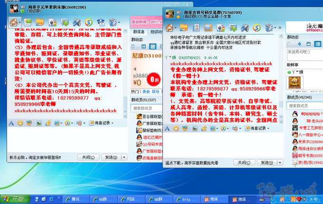323x204 pixels.
Task: Open http taskbar window
Action: pos(187,199)
